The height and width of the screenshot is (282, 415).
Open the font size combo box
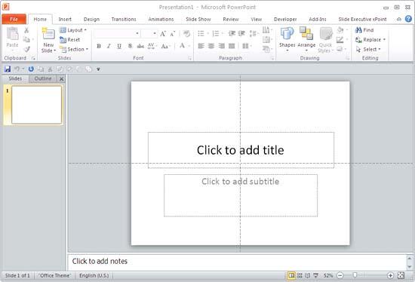[x=149, y=34]
